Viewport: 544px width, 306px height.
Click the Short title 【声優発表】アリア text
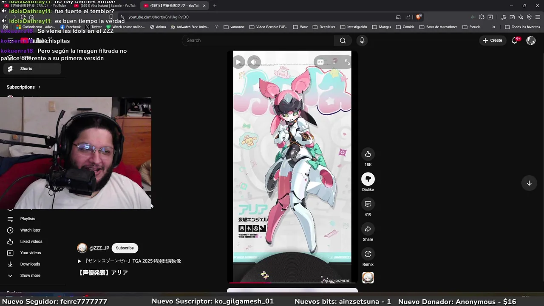[x=103, y=272]
